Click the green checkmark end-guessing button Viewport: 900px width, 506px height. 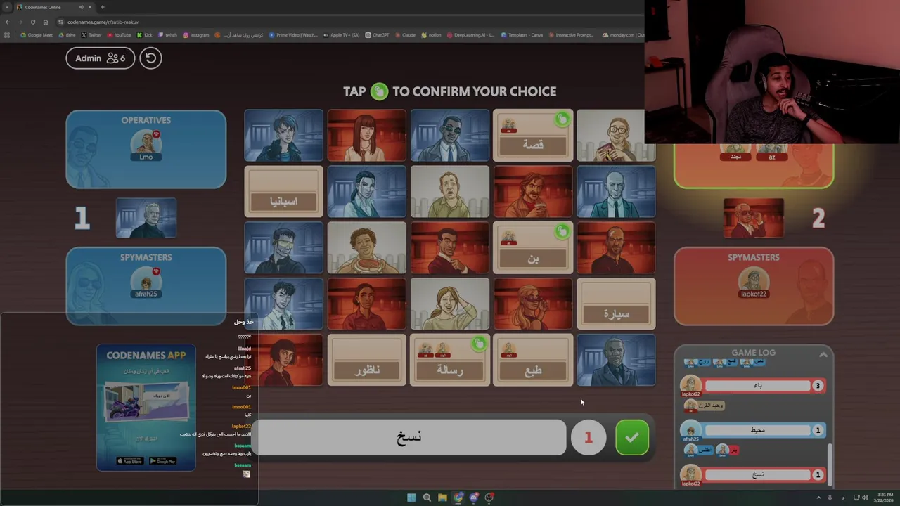click(x=631, y=438)
